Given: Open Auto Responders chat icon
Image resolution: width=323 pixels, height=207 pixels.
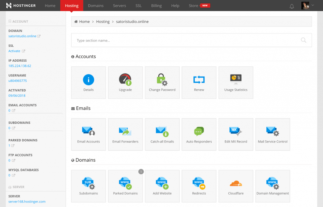Looking at the screenshot, I should coord(199,131).
